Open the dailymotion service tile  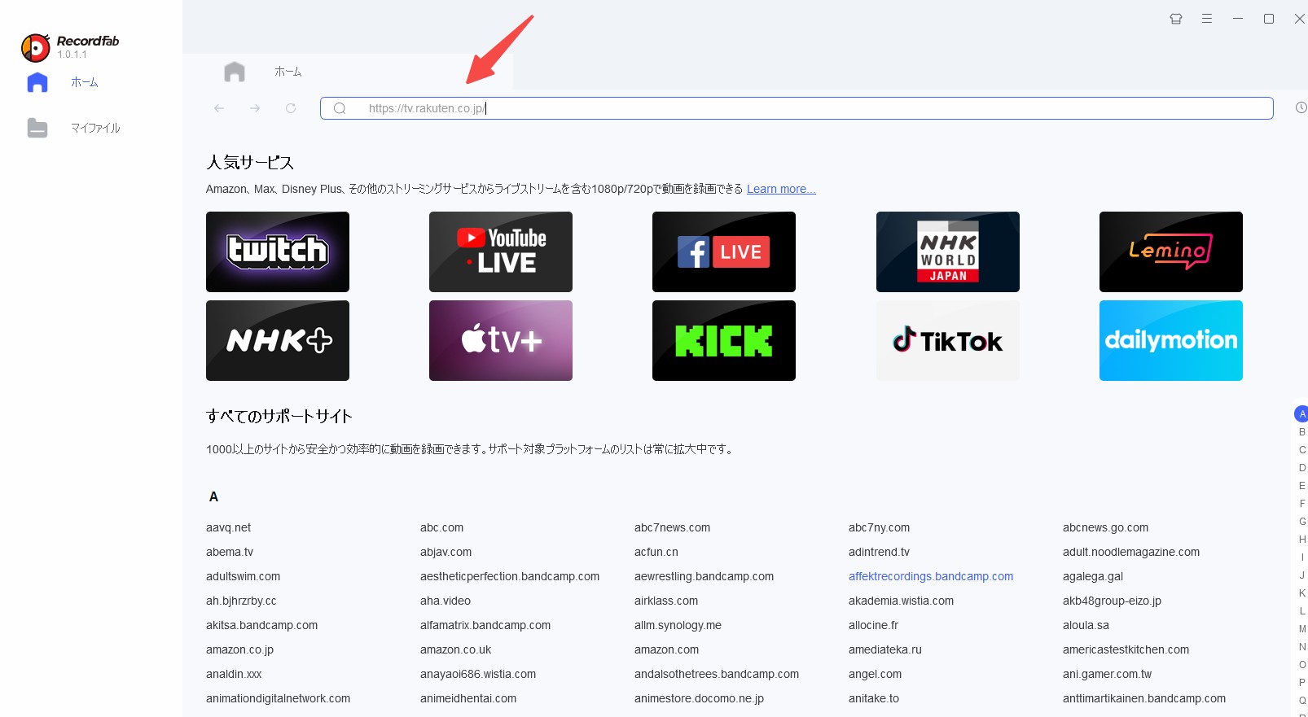tap(1171, 340)
